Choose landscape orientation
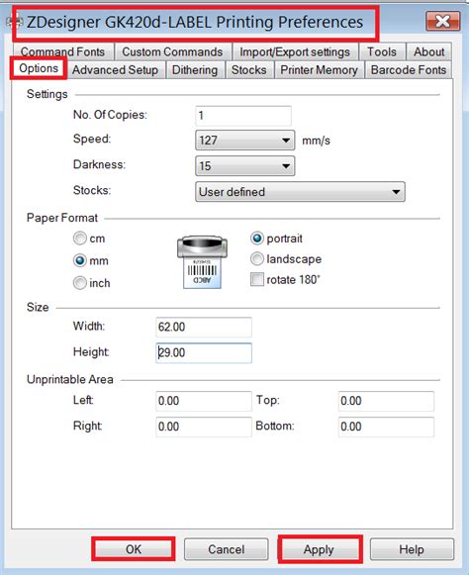The image size is (469, 575). point(257,259)
